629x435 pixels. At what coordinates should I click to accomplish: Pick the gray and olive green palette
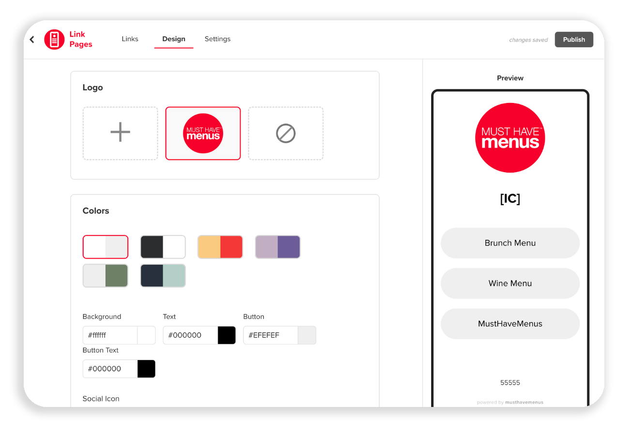tap(105, 275)
